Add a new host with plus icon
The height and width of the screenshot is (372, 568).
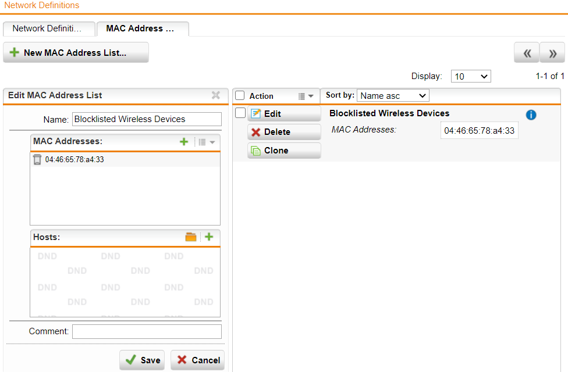tap(209, 237)
